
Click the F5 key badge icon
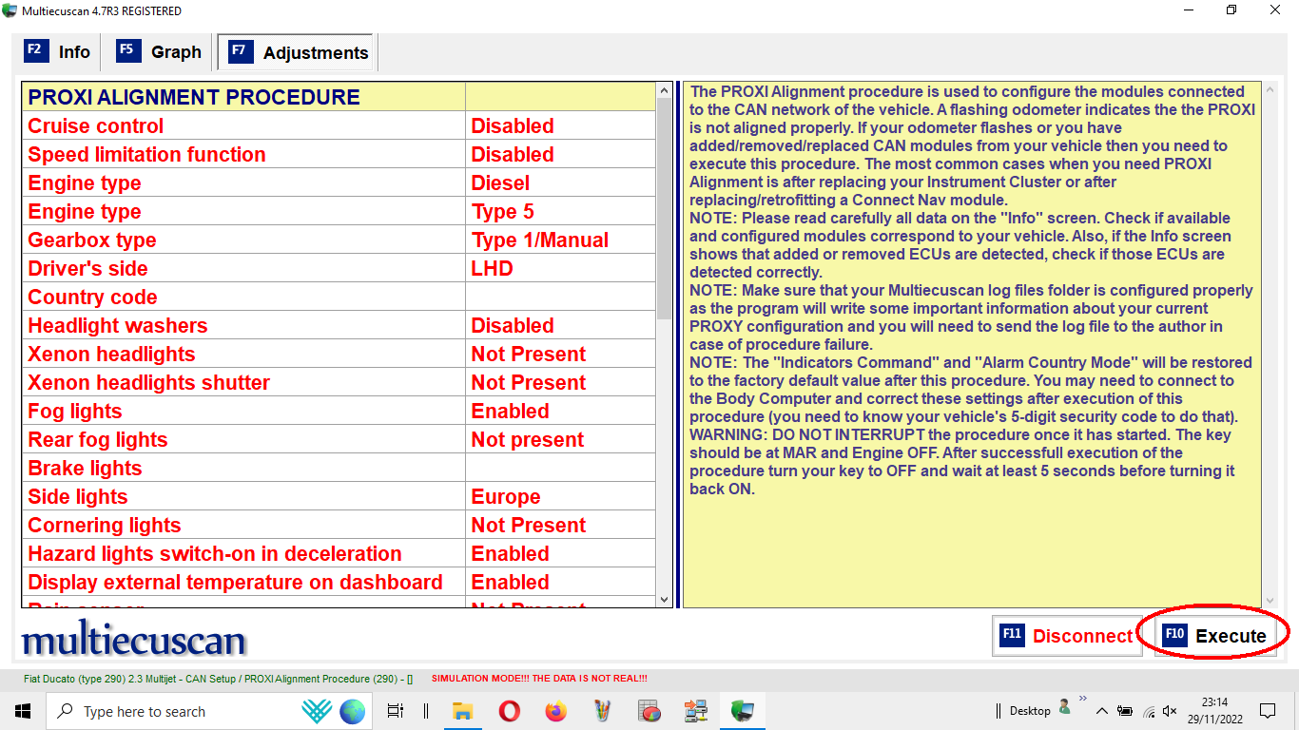(128, 50)
